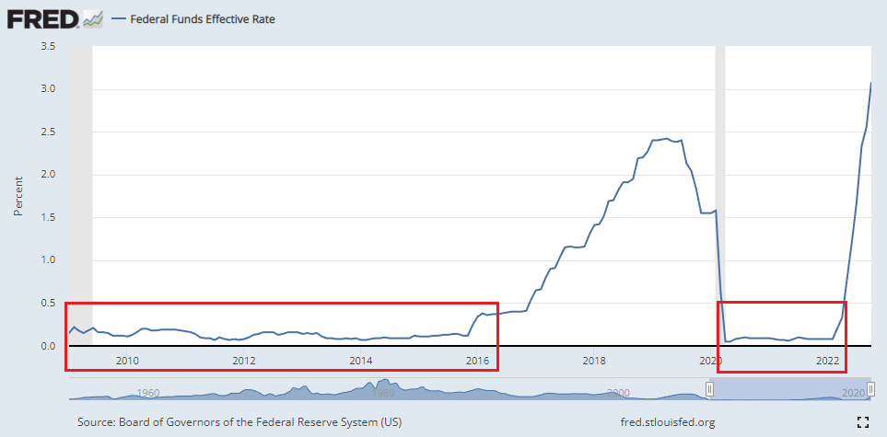Click the 2018 x-axis label
887x437 pixels.
tap(593, 360)
